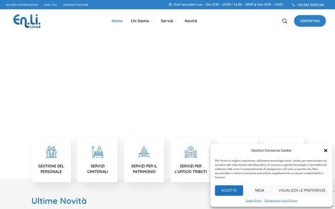Click the Servizi per il Patrimonio building icon
Image resolution: width=335 pixels, height=209 pixels.
(144, 152)
